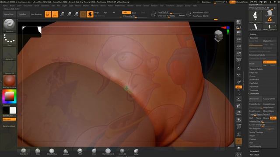This screenshot has height=157, width=280.
Task: Activate Edit mode button
Action: (x=48, y=14)
